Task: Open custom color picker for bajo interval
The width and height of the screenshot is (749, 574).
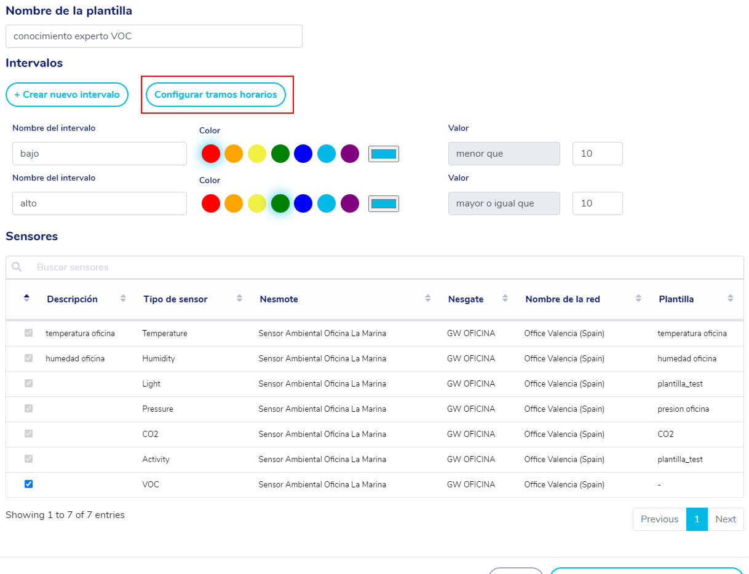Action: [x=384, y=154]
